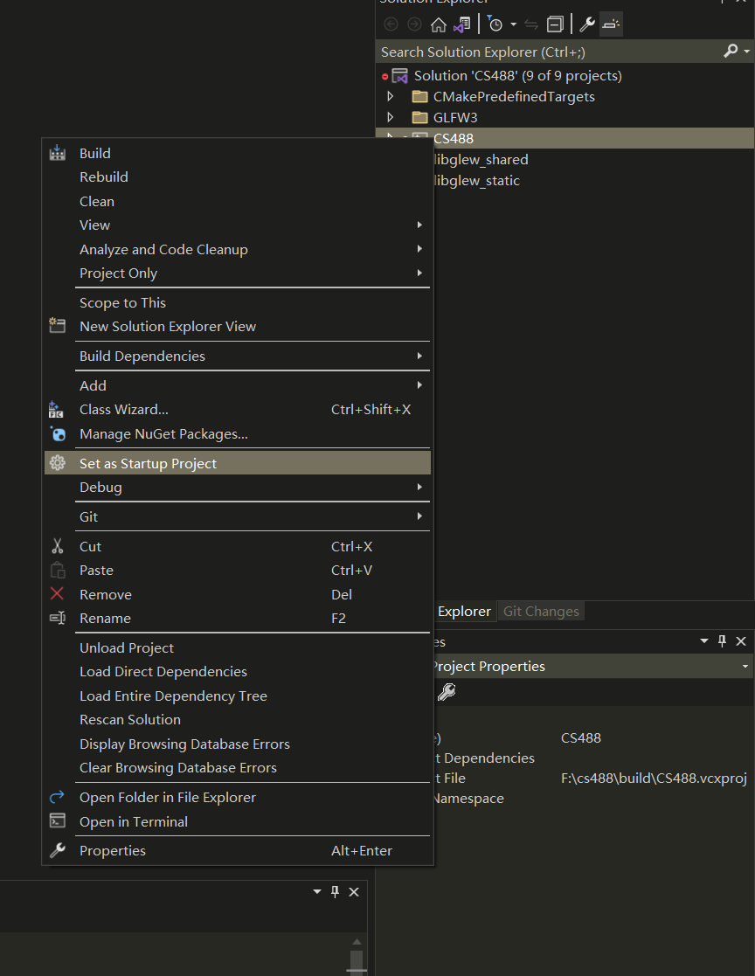Click the GLFW3 folder icon
The height and width of the screenshot is (976, 755).
pos(420,117)
